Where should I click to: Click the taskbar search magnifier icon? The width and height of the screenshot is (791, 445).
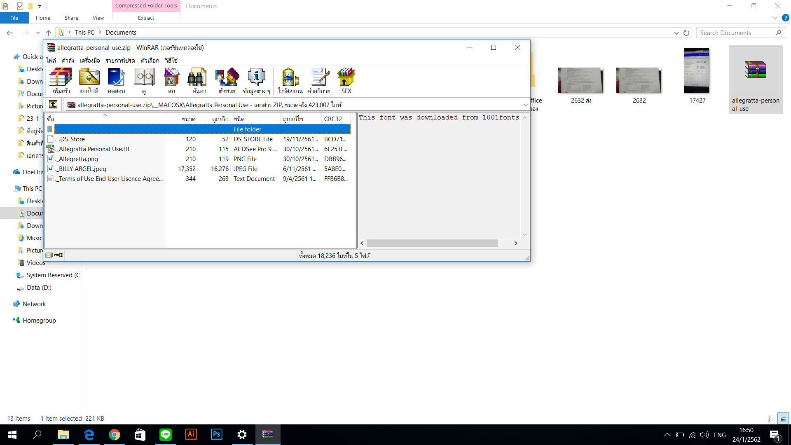coord(37,435)
